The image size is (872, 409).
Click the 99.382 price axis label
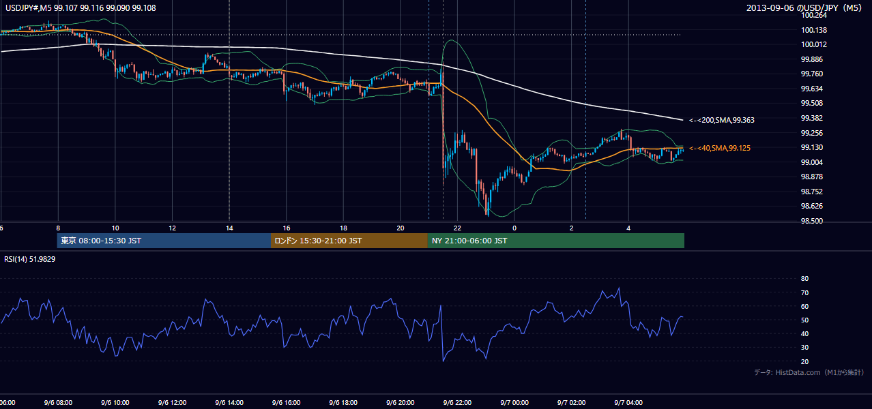(812, 118)
